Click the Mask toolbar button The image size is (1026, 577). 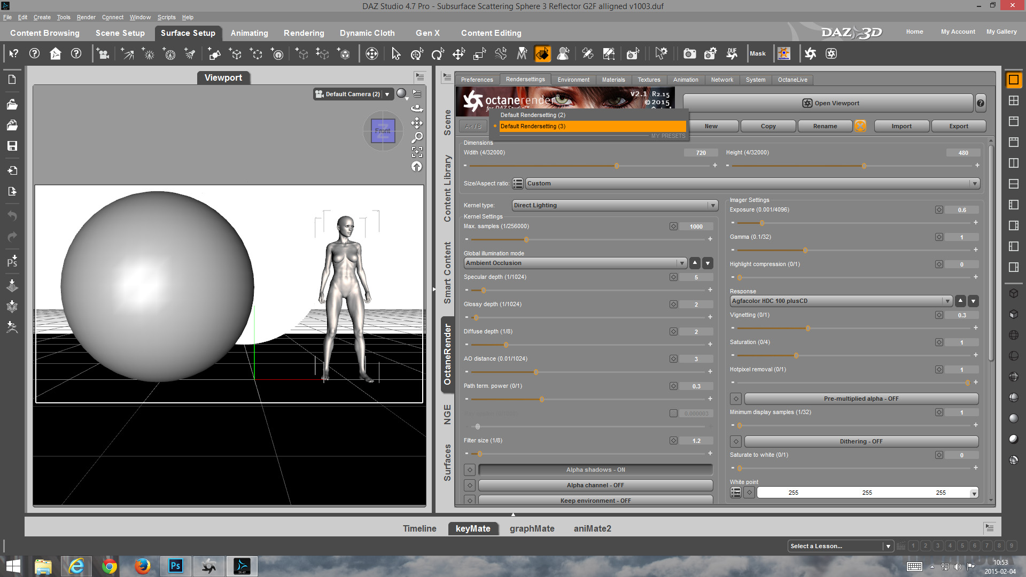757,53
